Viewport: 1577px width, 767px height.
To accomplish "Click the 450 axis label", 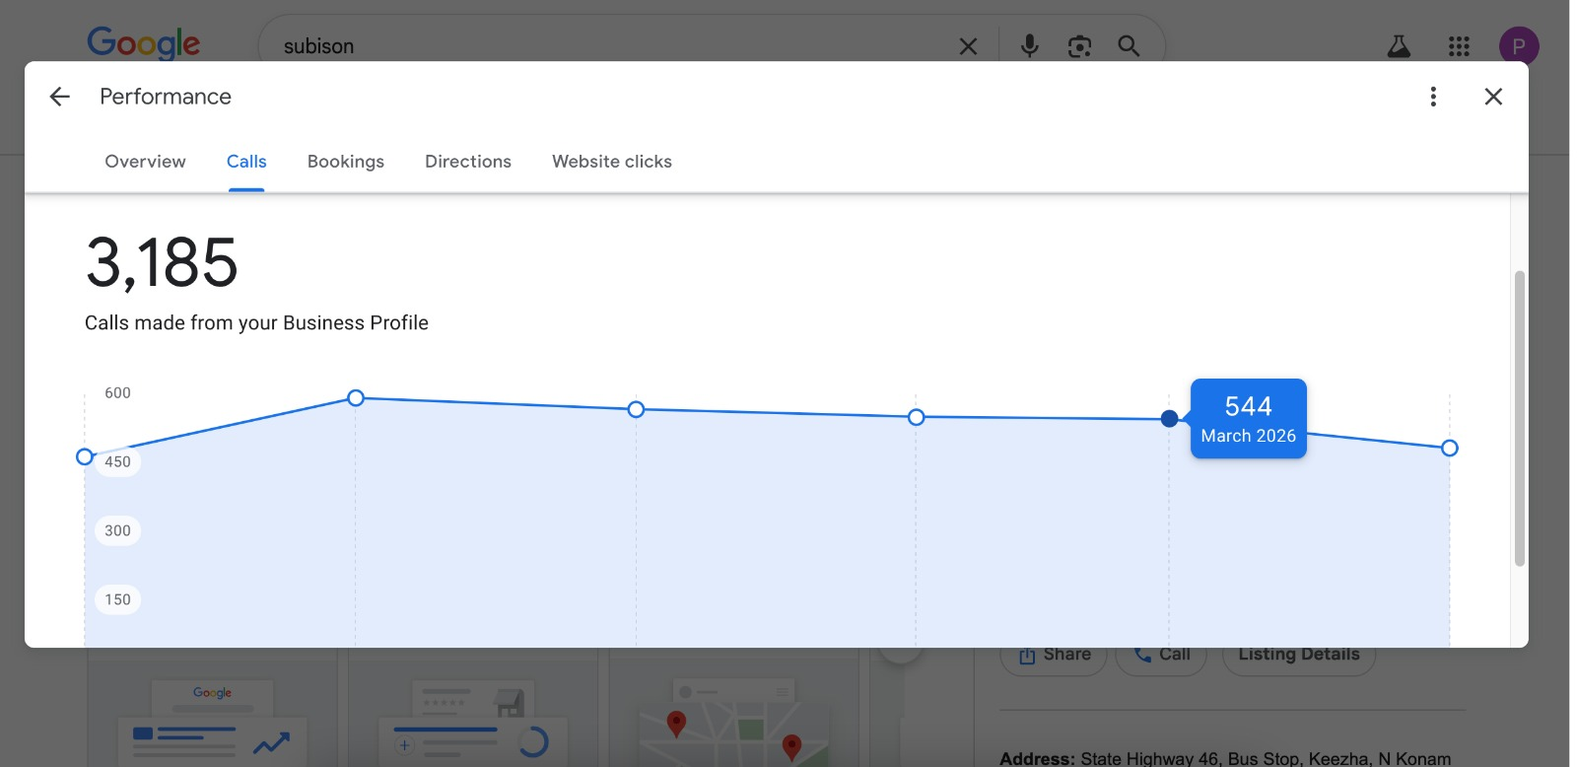I will click(x=118, y=462).
